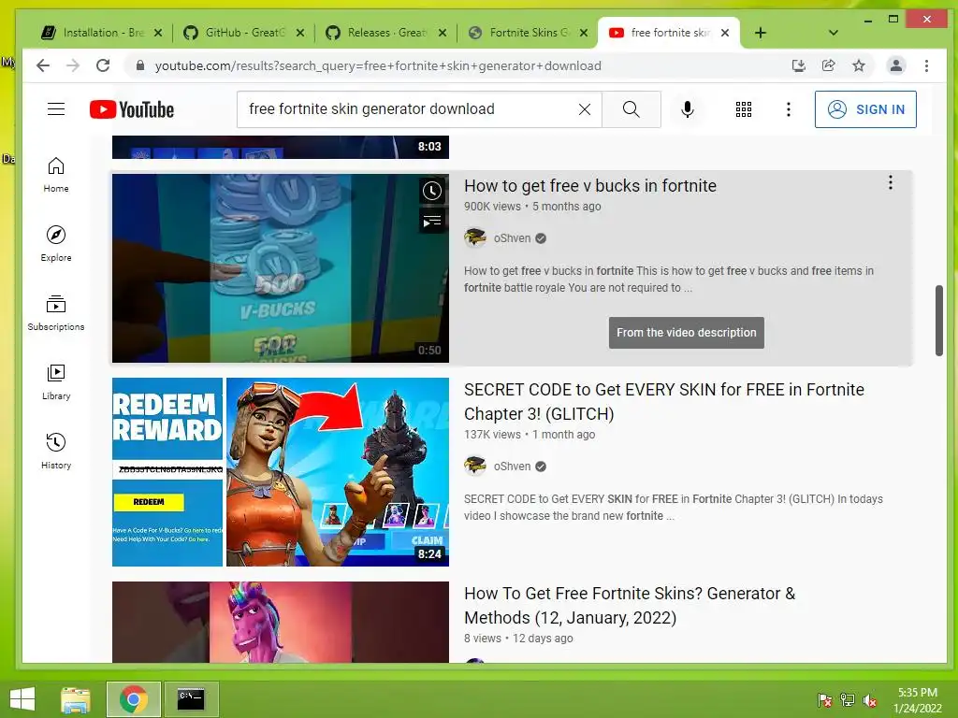
Task: Open action menu for v bucks video
Action: 891,182
